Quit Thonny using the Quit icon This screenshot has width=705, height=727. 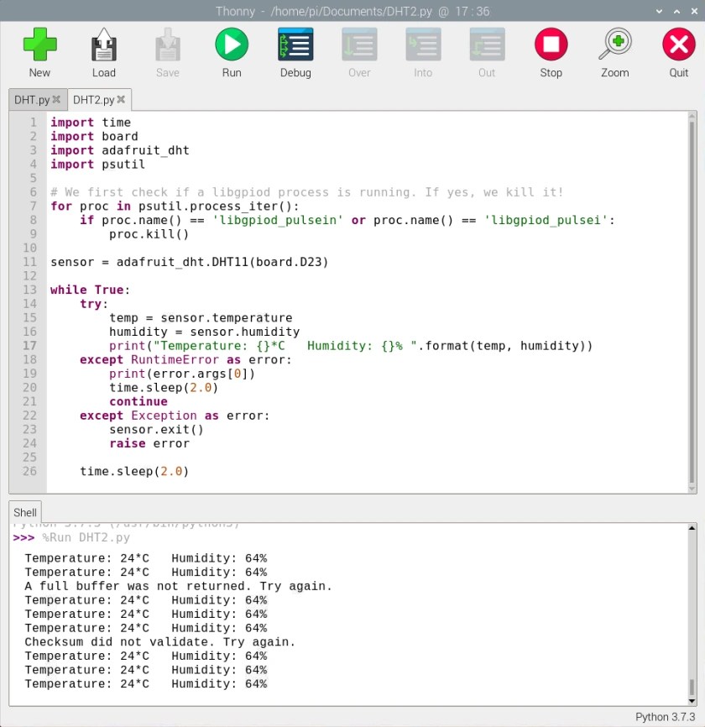click(678, 45)
